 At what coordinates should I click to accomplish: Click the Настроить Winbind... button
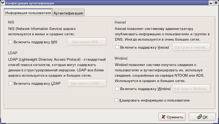pos(191,89)
